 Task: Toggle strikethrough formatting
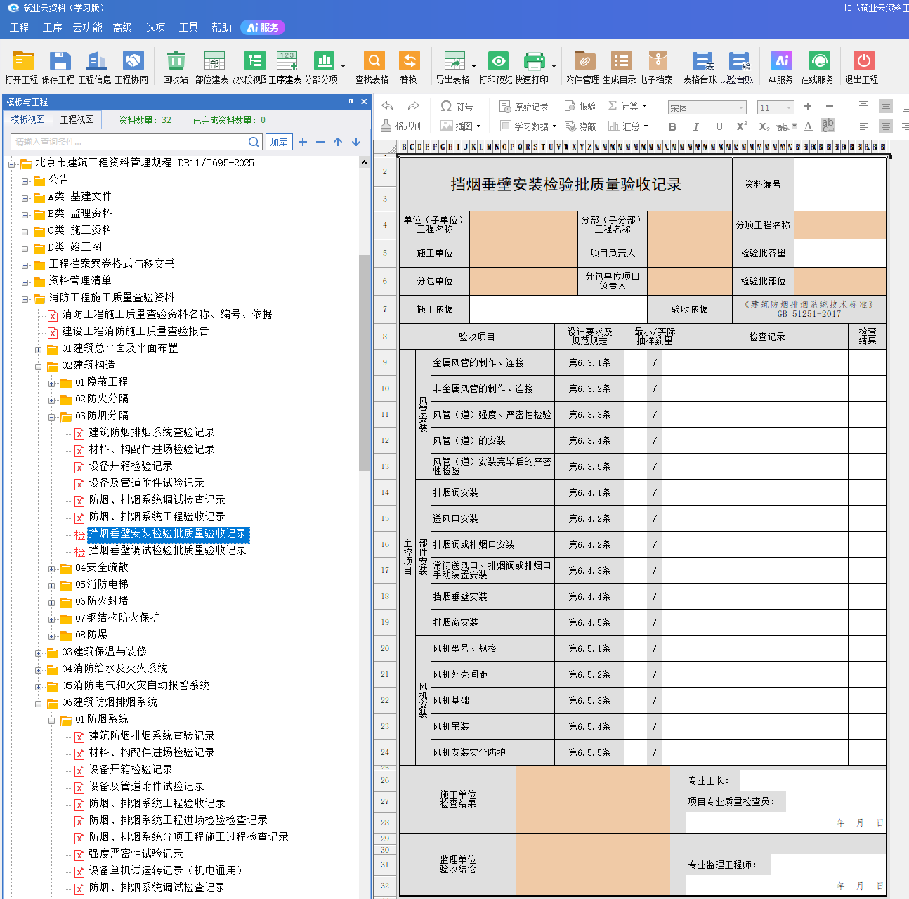783,126
